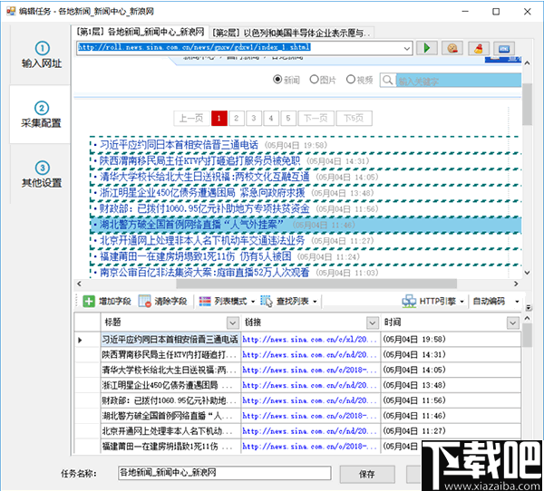Click the red brush clean icon button

click(479, 48)
